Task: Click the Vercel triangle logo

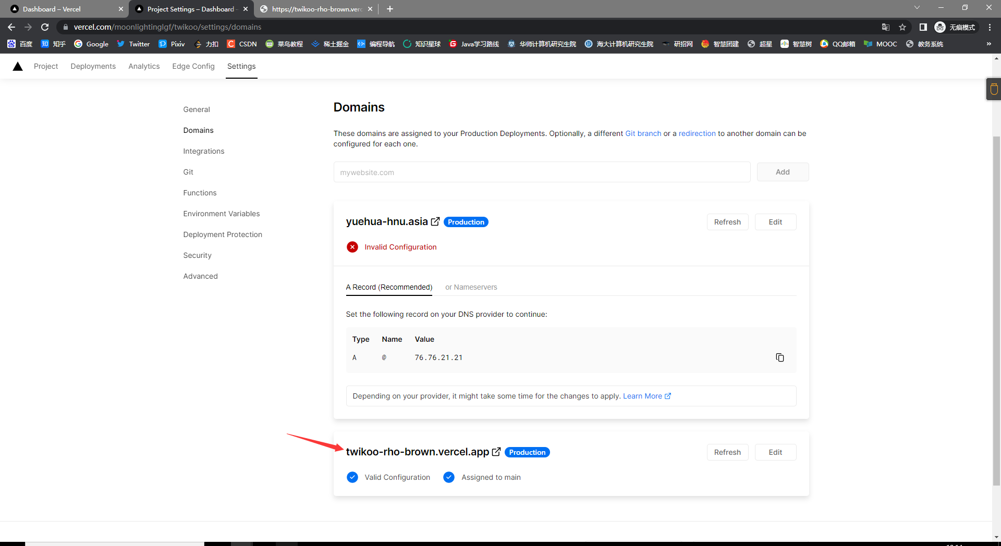Action: pyautogui.click(x=18, y=66)
